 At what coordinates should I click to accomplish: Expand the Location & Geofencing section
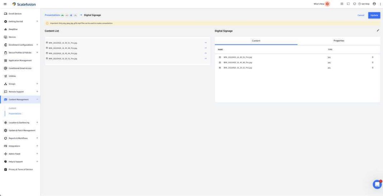(37, 123)
